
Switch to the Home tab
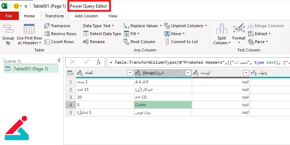point(29,16)
